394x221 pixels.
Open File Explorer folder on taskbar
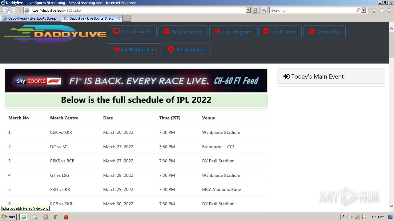[x=35, y=217]
